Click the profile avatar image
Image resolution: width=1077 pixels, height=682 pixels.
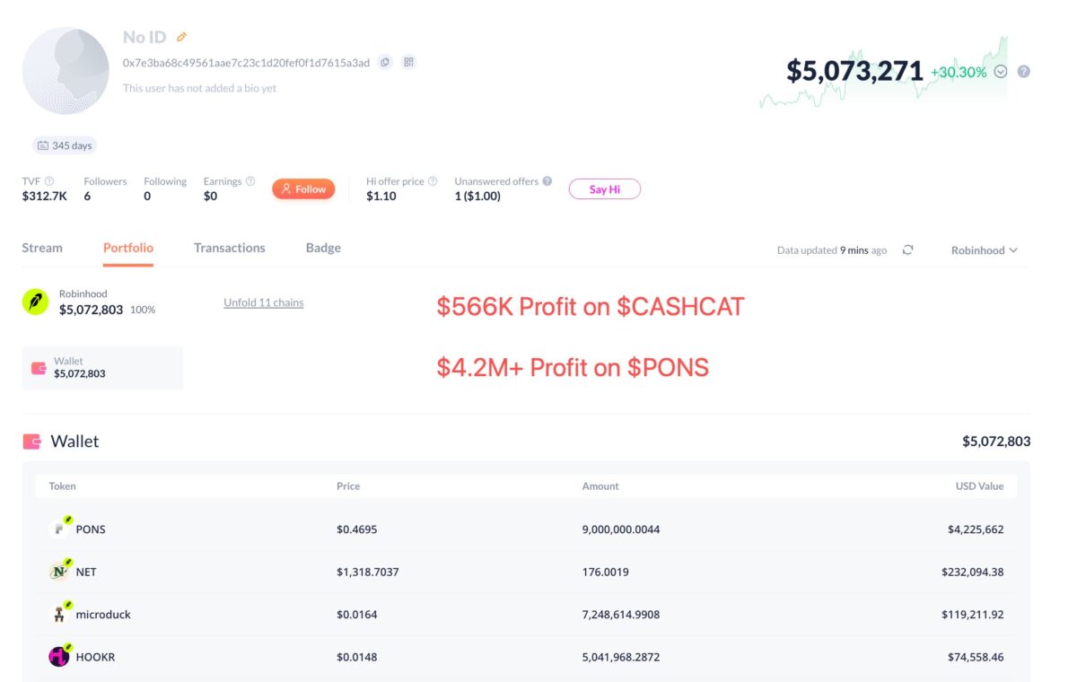point(66,71)
